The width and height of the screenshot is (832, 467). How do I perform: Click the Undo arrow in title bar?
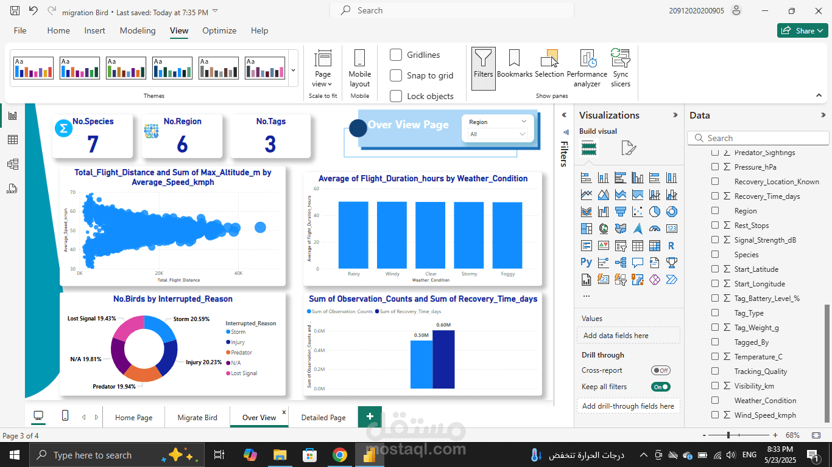click(33, 11)
